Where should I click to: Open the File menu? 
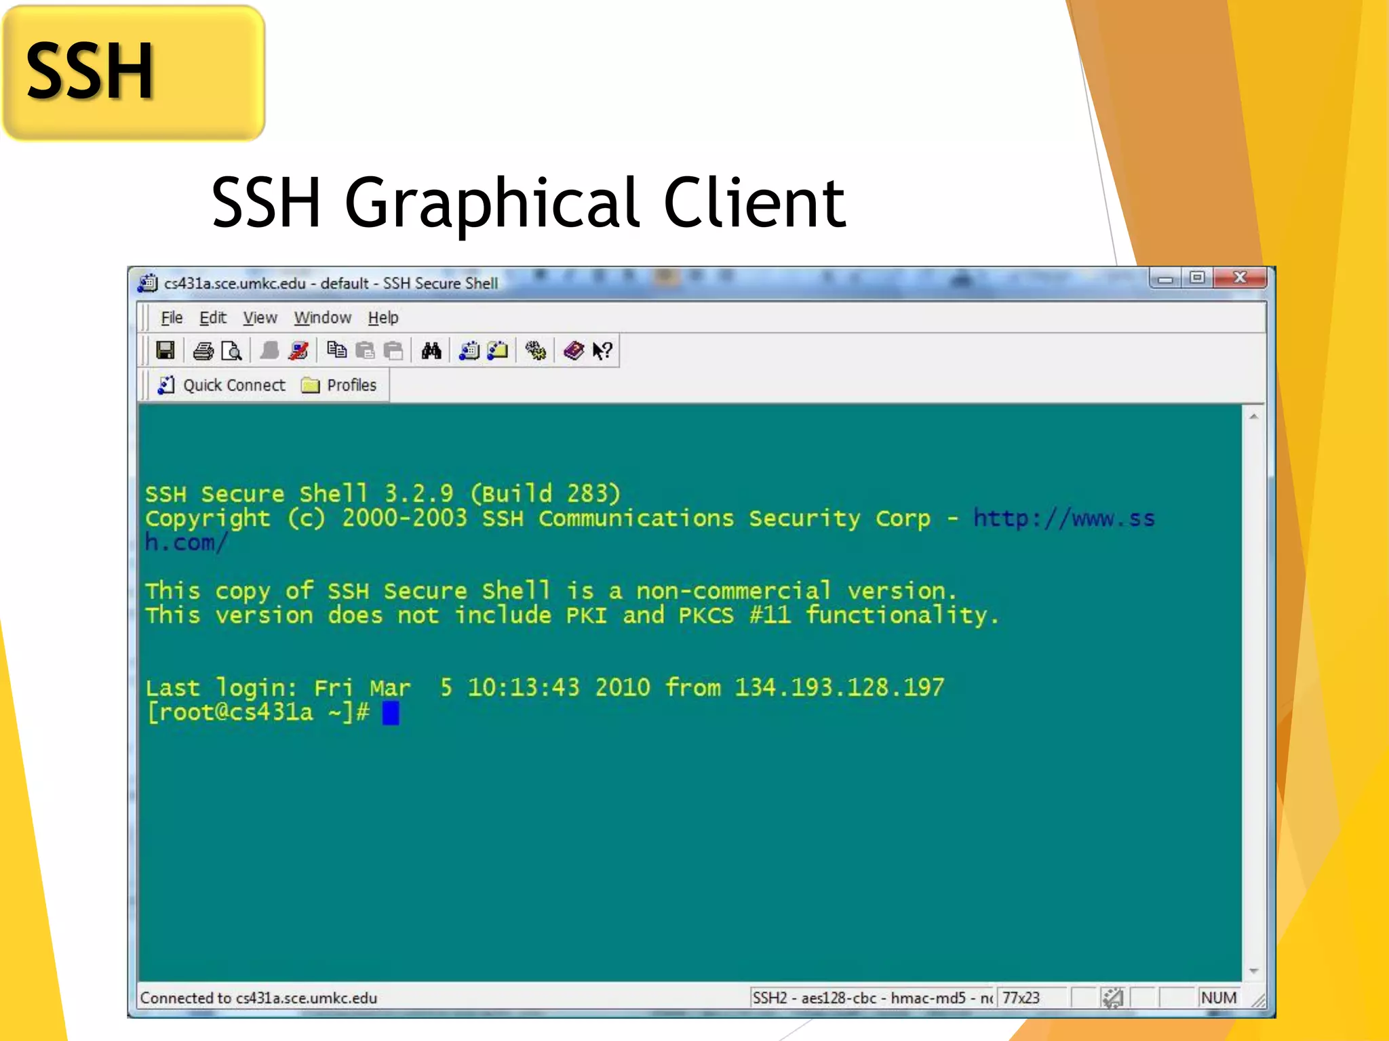coord(172,317)
